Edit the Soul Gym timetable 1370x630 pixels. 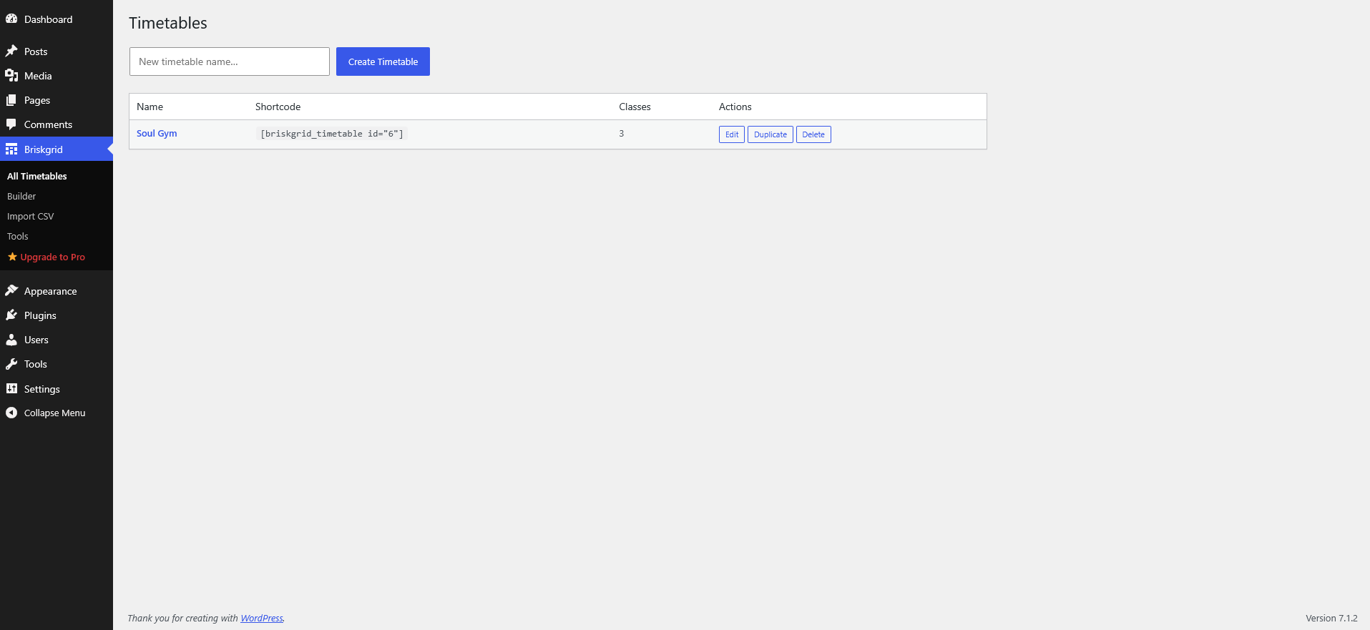(732, 134)
